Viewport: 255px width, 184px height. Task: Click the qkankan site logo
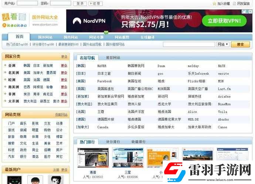tap(14, 20)
